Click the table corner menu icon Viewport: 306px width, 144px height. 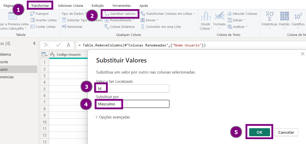(x=44, y=54)
